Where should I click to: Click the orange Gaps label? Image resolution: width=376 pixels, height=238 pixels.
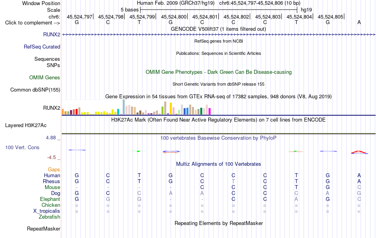pyautogui.click(x=54, y=169)
